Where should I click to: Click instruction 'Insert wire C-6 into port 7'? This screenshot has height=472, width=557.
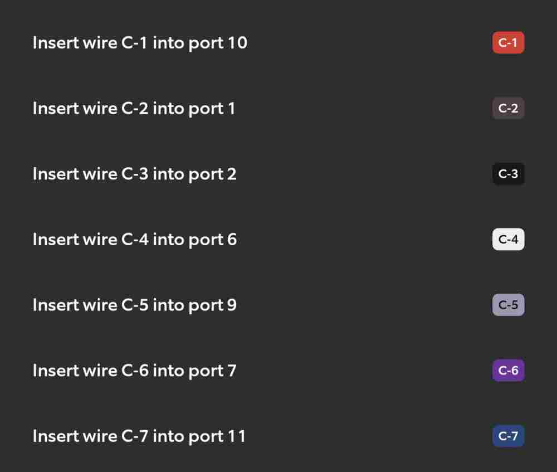pyautogui.click(x=135, y=371)
